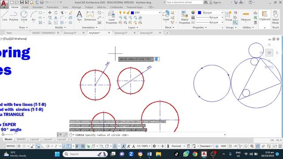Open Layer Properties manager
Image resolution: width=283 pixels, height=159 pixels.
111,17
